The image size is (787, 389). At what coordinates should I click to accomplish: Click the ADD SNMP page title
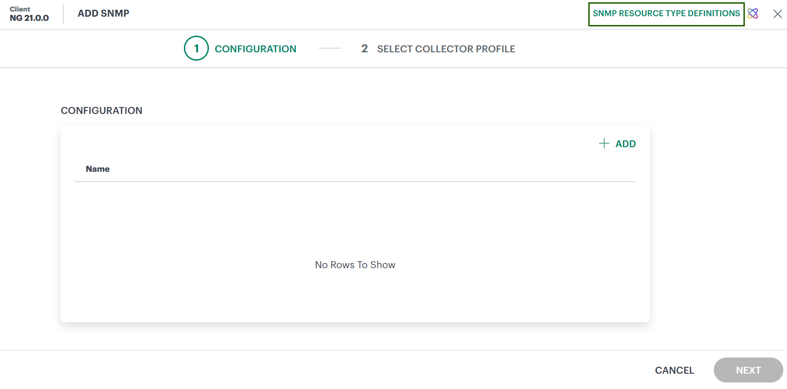coord(103,13)
